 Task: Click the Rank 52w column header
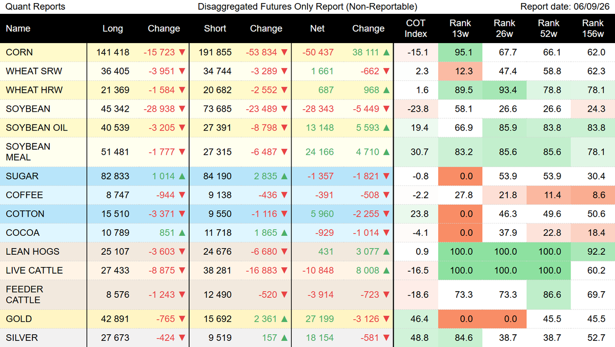(x=549, y=29)
